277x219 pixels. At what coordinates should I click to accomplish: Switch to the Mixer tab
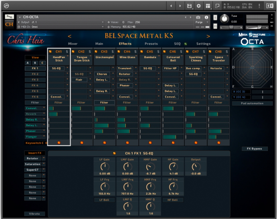click(73, 44)
